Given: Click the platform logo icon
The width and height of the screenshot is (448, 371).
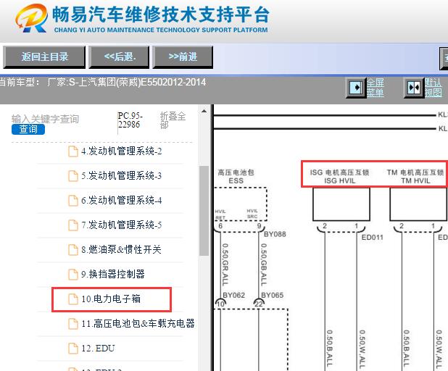Looking at the screenshot, I should click(32, 18).
